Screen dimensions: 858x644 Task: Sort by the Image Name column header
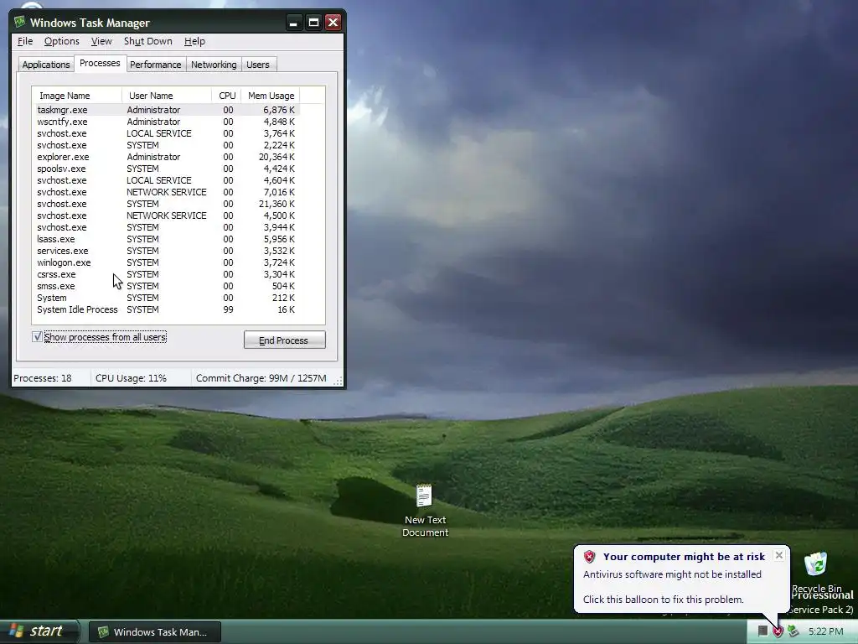[x=76, y=96]
